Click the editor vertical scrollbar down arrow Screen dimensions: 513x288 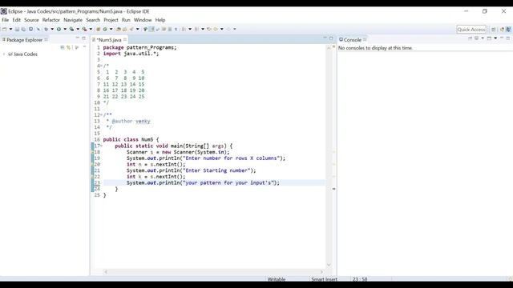coord(329,265)
